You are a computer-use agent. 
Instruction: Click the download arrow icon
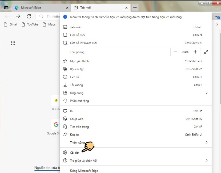coord(65,85)
